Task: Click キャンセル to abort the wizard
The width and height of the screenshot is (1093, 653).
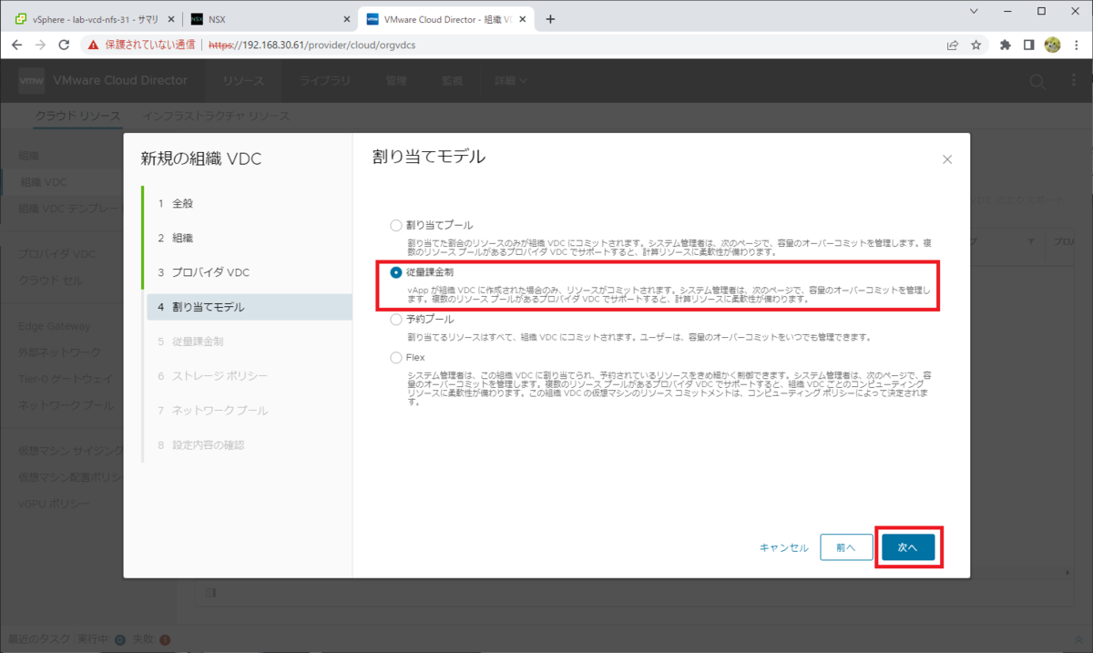Action: (784, 547)
